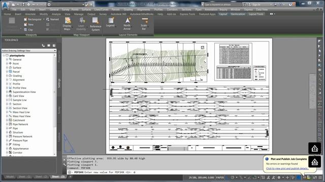Click the Toolspace scrollbar down arrow
The height and width of the screenshot is (182, 325).
(x=55, y=154)
